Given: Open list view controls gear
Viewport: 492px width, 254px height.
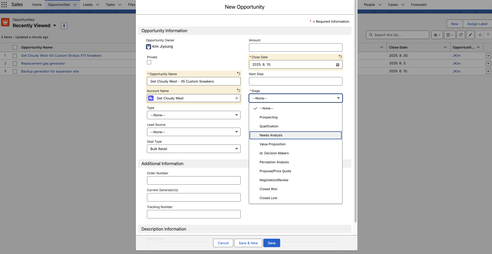Looking at the screenshot, I should point(437,35).
